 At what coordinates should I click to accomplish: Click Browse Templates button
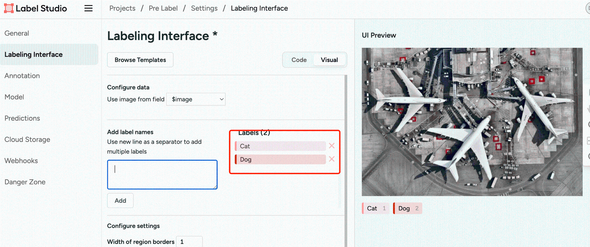140,60
